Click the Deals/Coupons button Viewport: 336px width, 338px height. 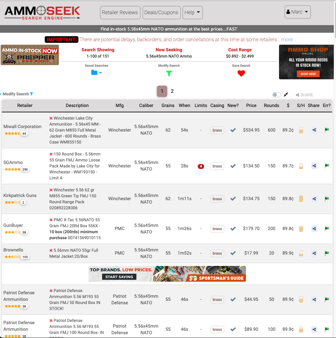click(161, 13)
